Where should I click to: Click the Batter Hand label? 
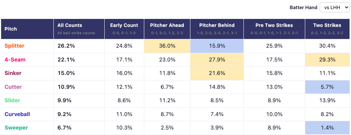[303, 7]
